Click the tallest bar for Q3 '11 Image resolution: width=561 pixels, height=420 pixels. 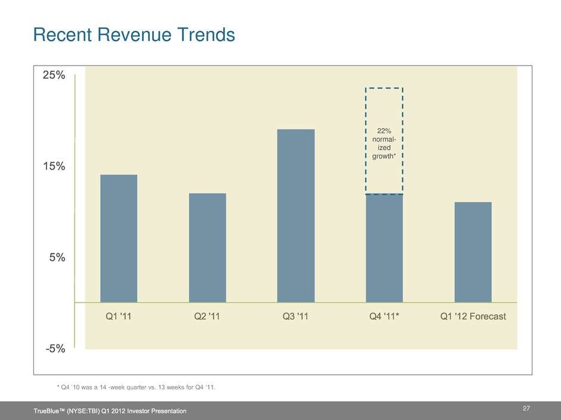click(295, 216)
